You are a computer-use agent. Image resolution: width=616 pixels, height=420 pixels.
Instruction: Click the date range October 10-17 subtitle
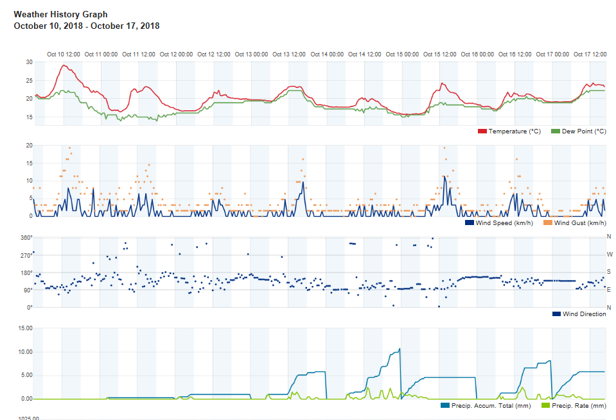click(86, 26)
